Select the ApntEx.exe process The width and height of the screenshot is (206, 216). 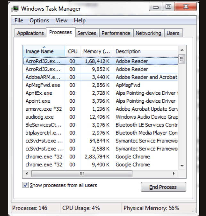click(101, 93)
